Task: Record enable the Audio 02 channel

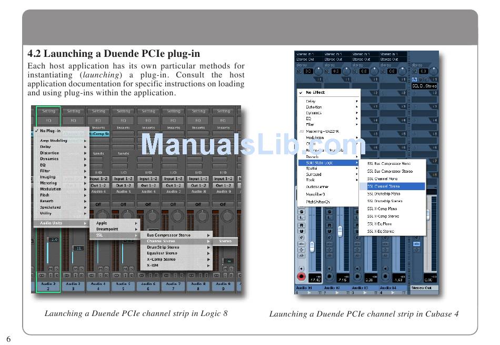Action: click(x=329, y=277)
